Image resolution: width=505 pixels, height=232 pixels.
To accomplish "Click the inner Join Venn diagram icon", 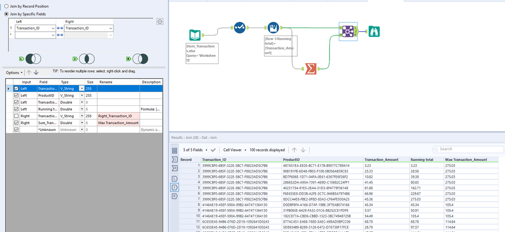I will [86, 59].
